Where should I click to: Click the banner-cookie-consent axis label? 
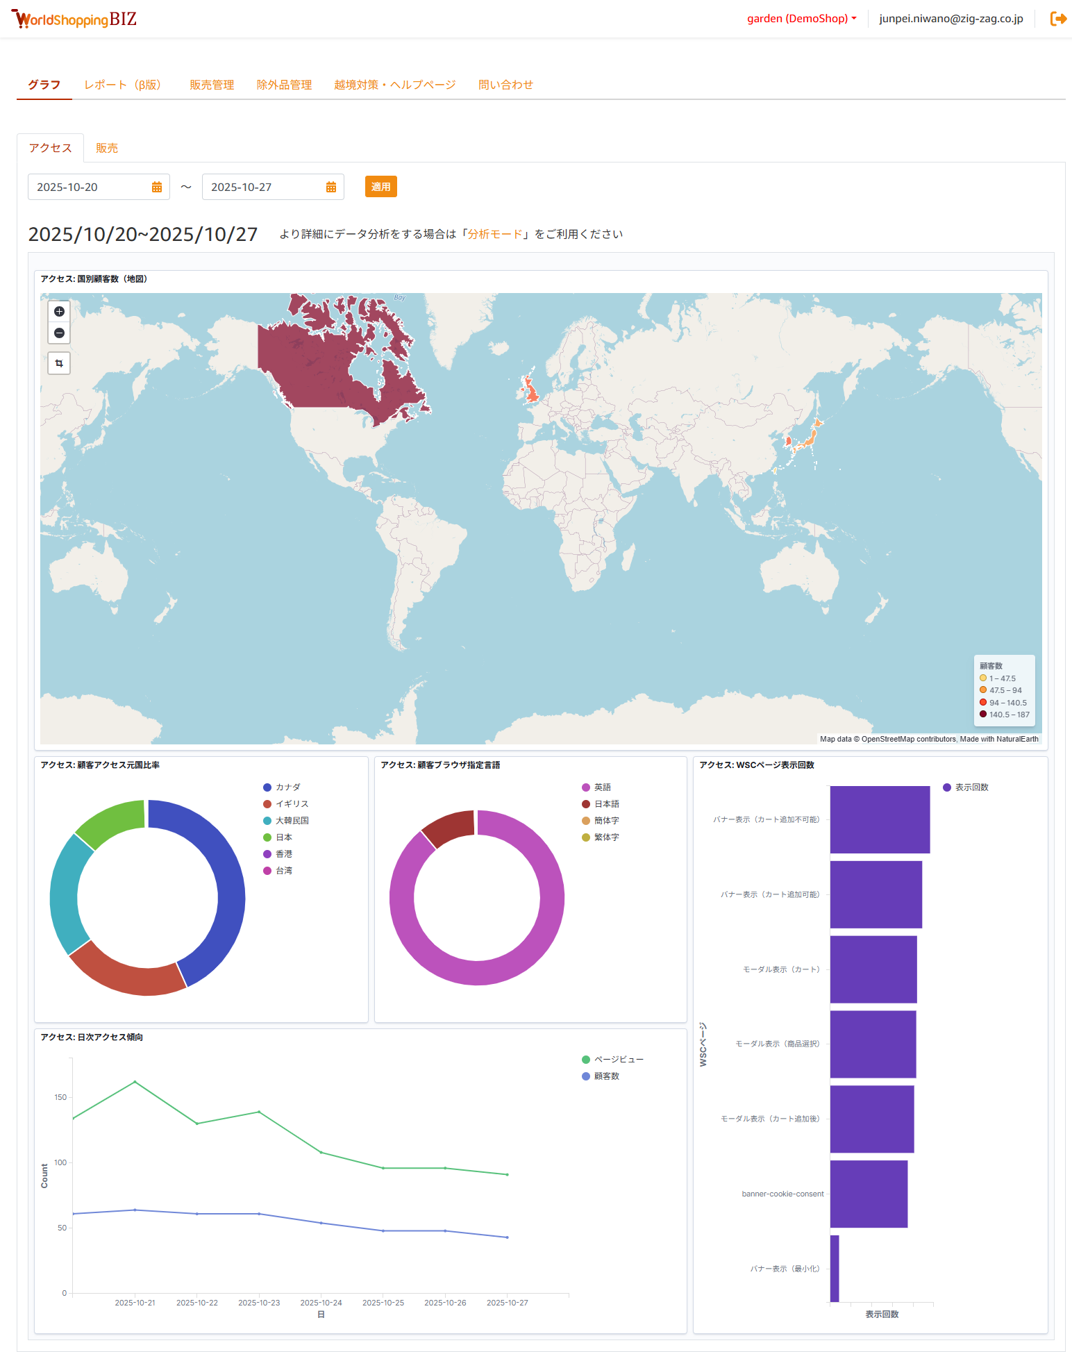coord(782,1194)
